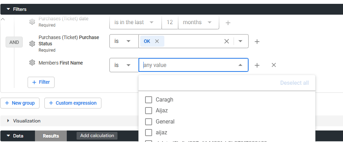Click the Add calculation button

click(97, 136)
